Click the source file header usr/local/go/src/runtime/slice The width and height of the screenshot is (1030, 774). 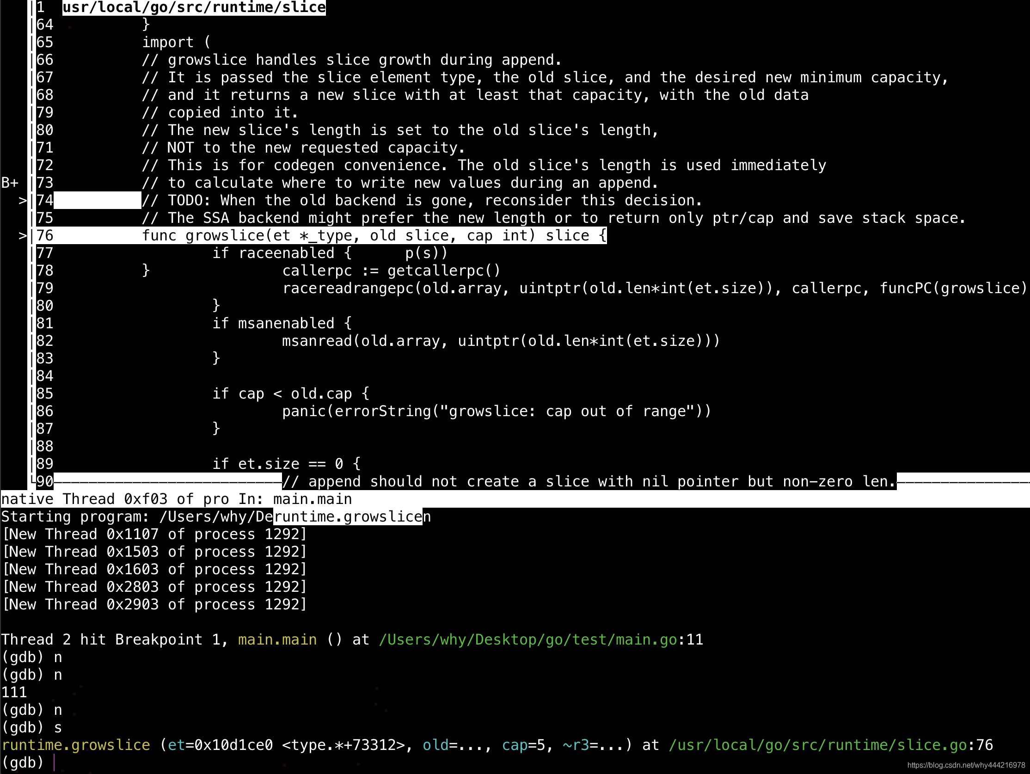click(194, 7)
